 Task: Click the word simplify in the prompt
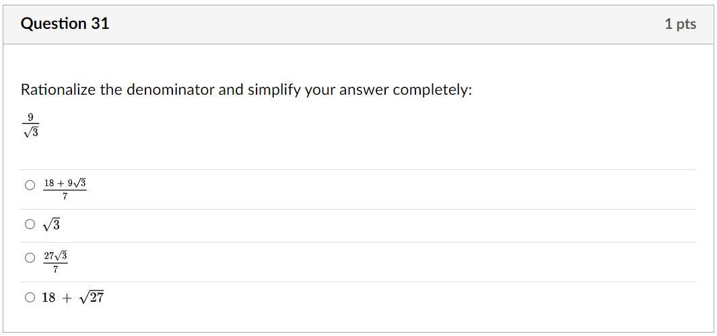(x=273, y=90)
